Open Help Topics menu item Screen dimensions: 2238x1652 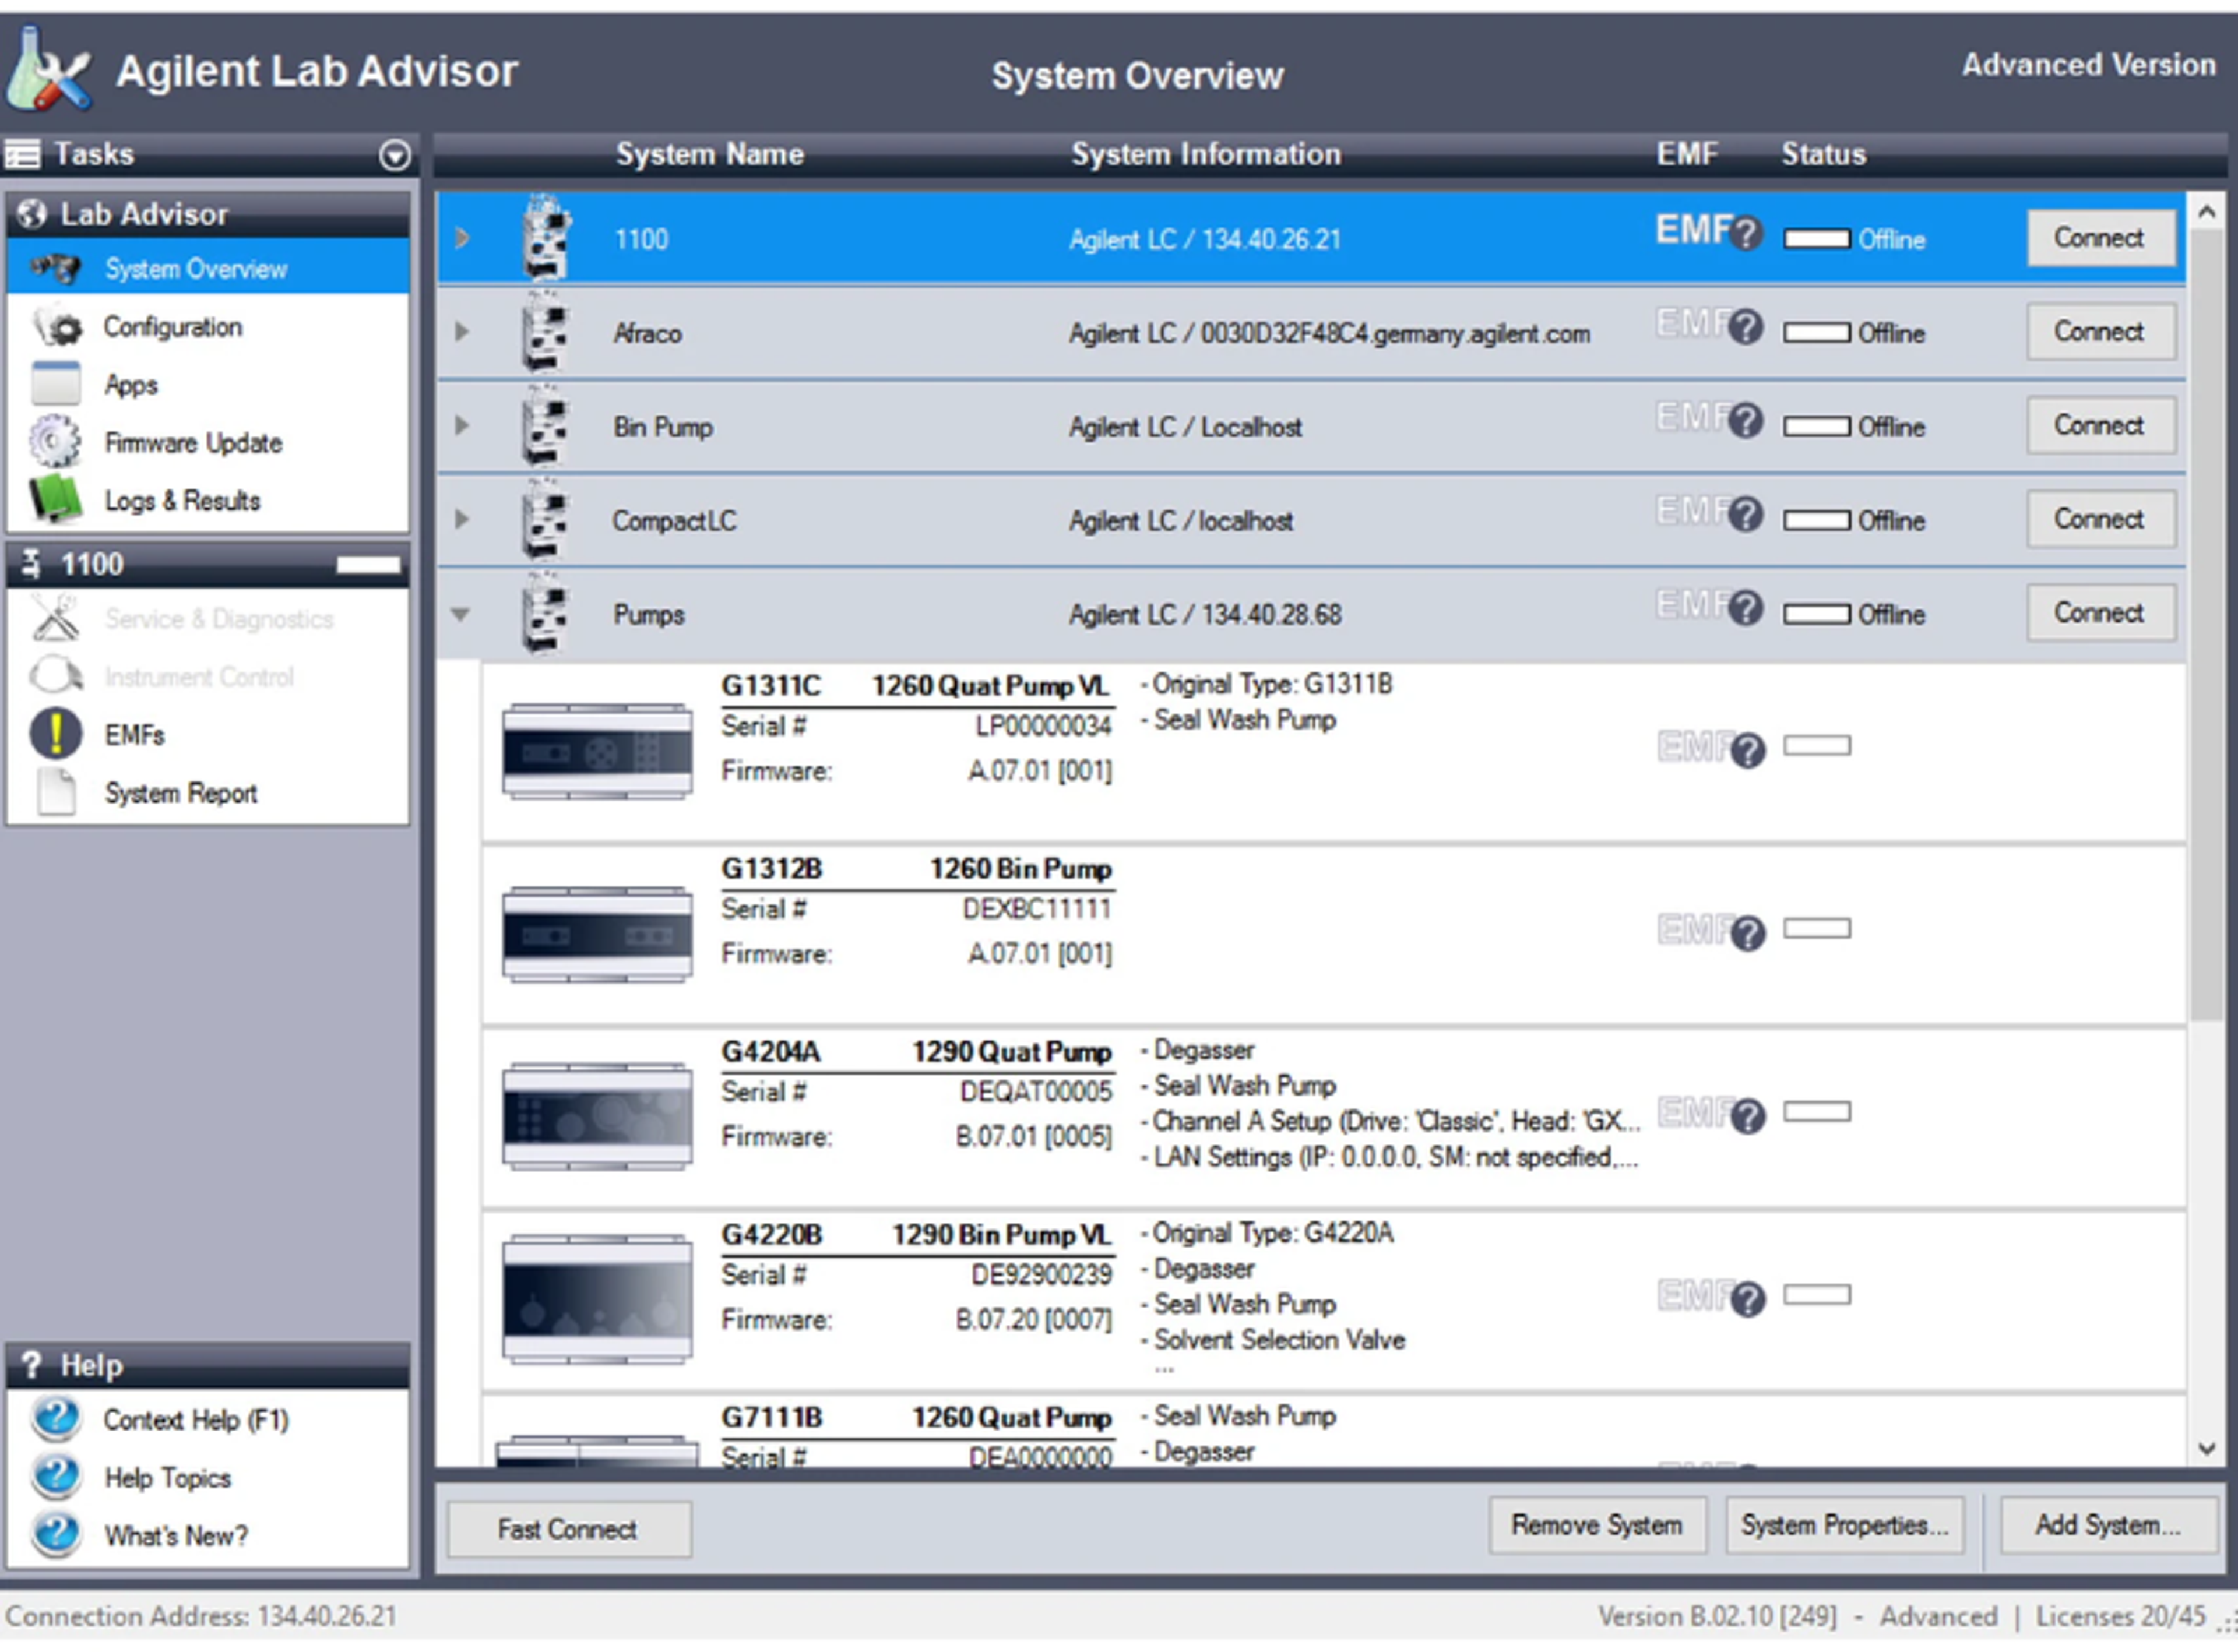click(168, 1478)
